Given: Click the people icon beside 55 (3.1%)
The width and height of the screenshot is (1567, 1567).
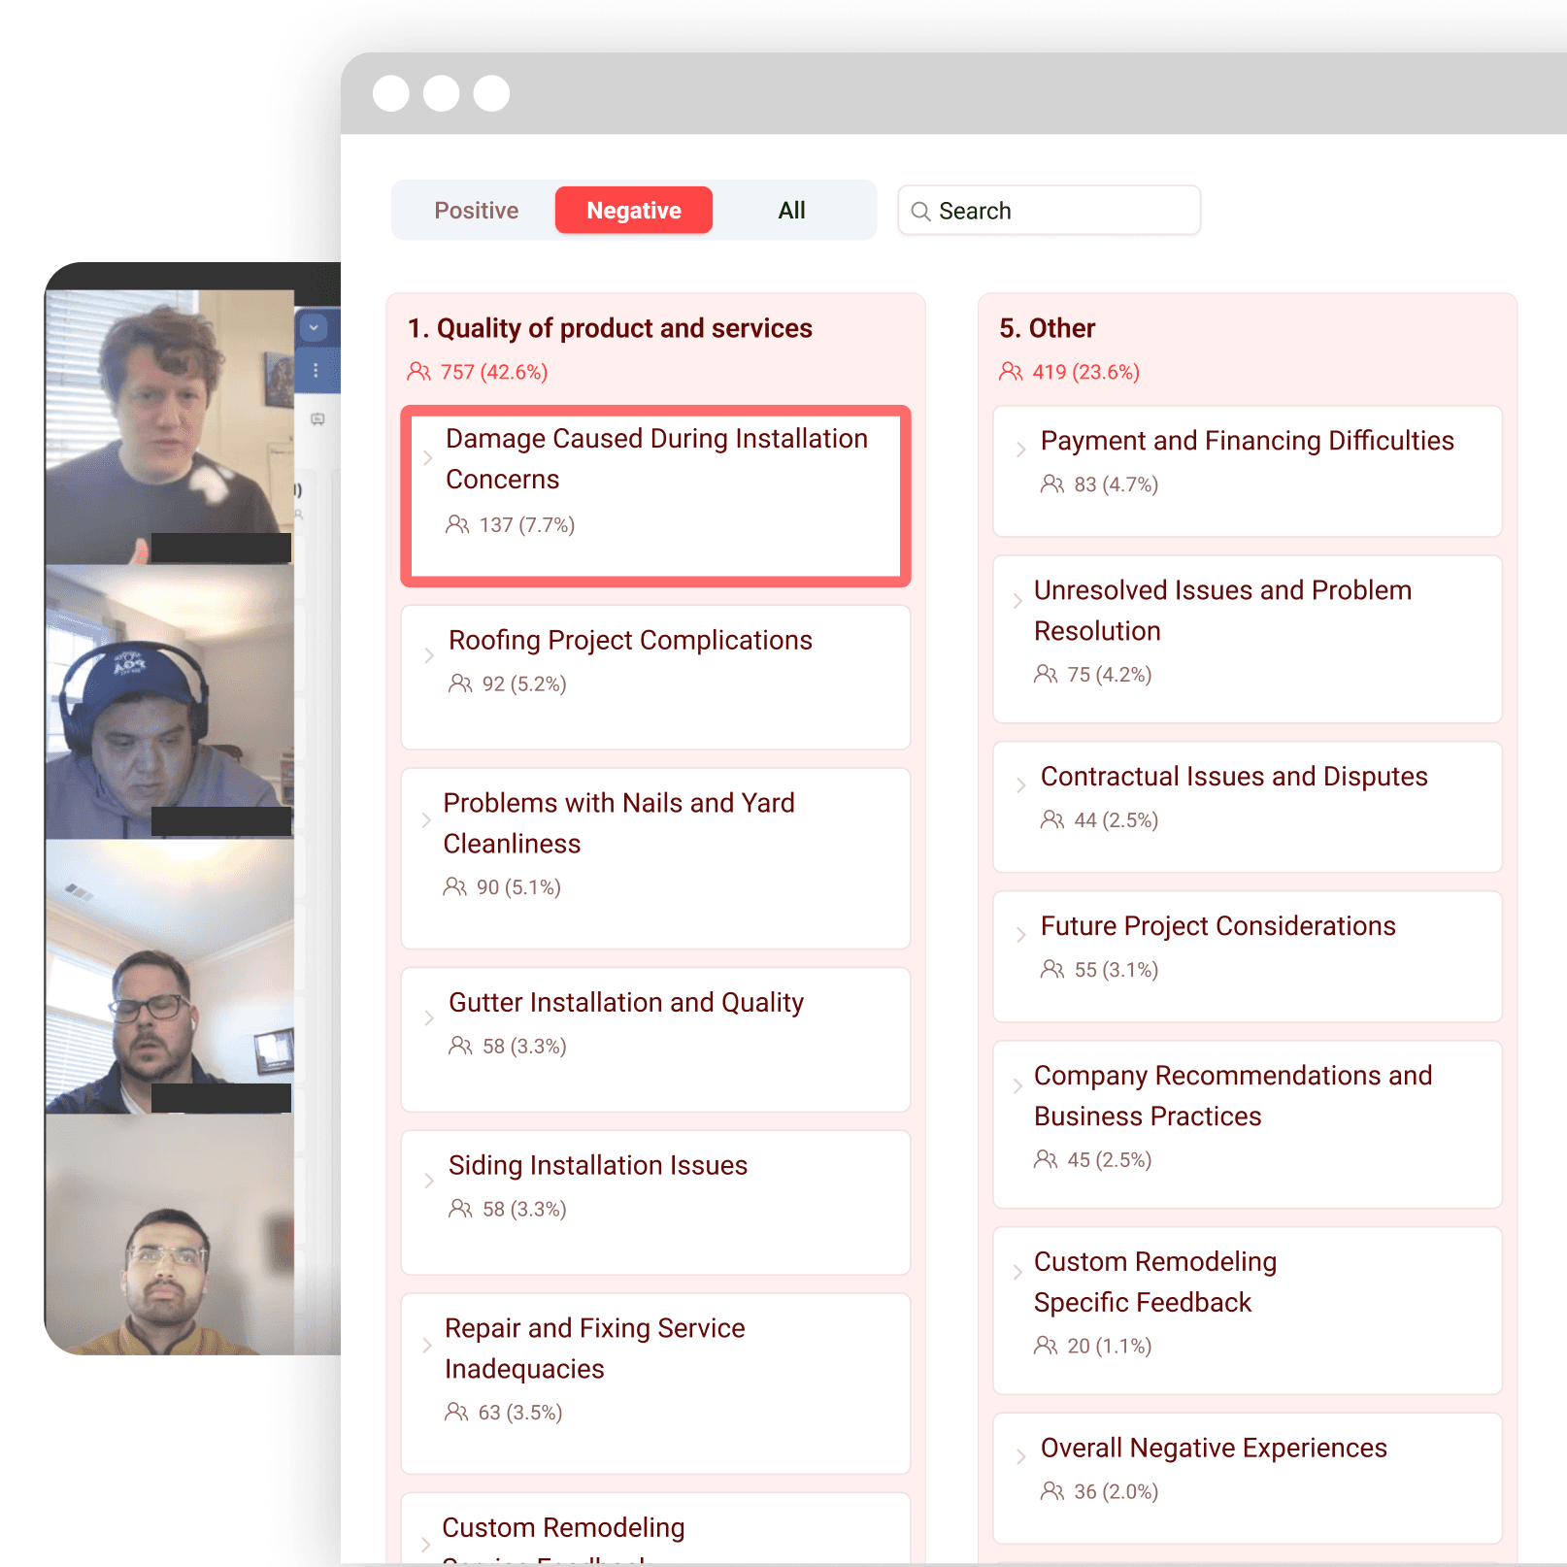Looking at the screenshot, I should tap(1052, 970).
